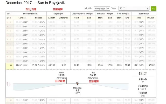Click the Position Day reading
The height and width of the screenshot is (104, 166).
(x=143, y=94)
